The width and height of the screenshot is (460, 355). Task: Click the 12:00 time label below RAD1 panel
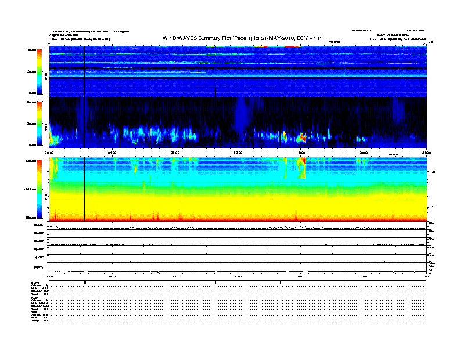[x=238, y=153]
